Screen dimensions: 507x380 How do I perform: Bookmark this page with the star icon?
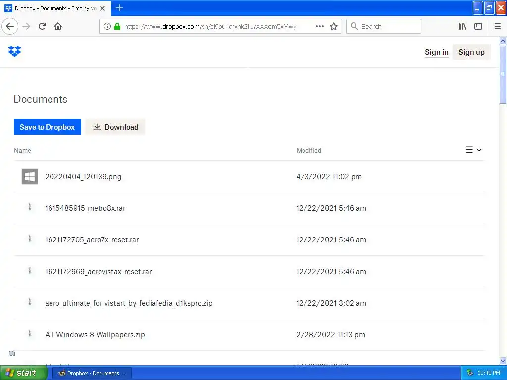(x=334, y=26)
